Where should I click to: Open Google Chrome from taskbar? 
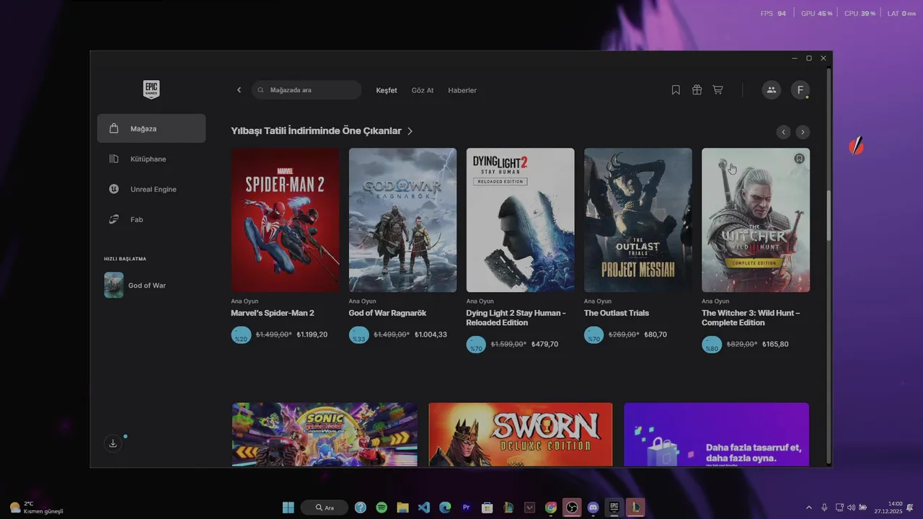551,507
